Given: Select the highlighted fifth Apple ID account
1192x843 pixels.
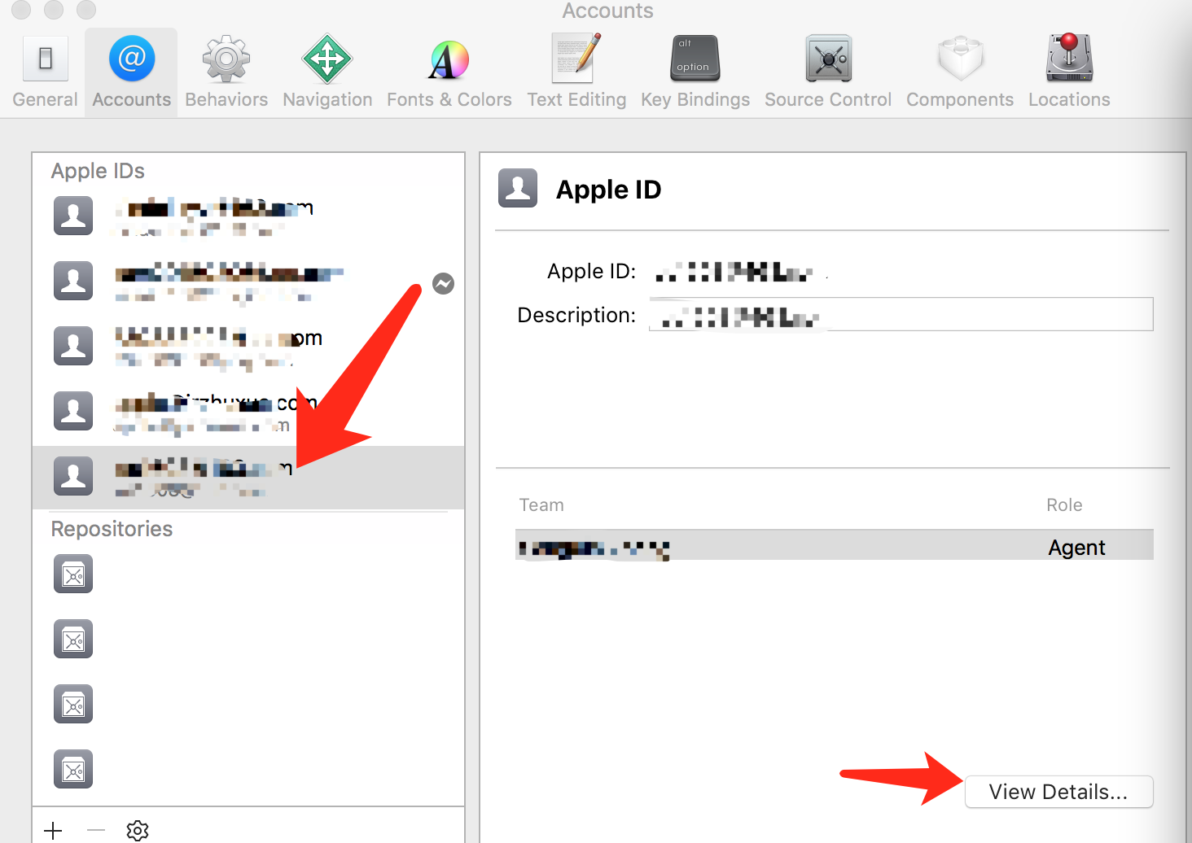Looking at the screenshot, I should [248, 477].
